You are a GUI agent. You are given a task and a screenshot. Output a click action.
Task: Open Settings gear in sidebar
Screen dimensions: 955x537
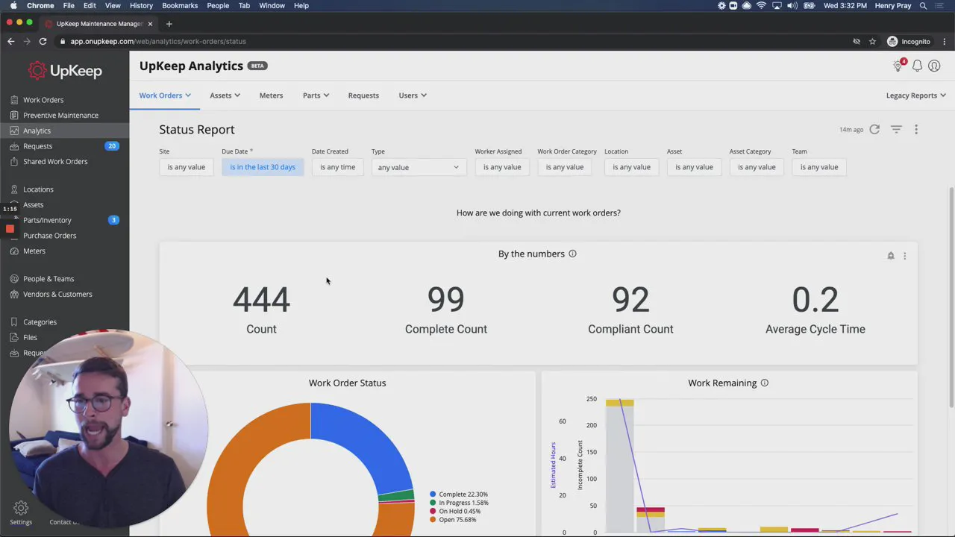click(21, 509)
